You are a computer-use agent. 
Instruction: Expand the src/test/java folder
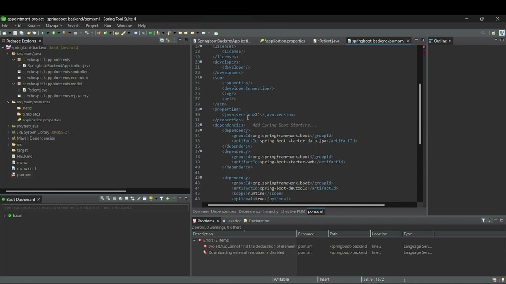click(x=8, y=126)
